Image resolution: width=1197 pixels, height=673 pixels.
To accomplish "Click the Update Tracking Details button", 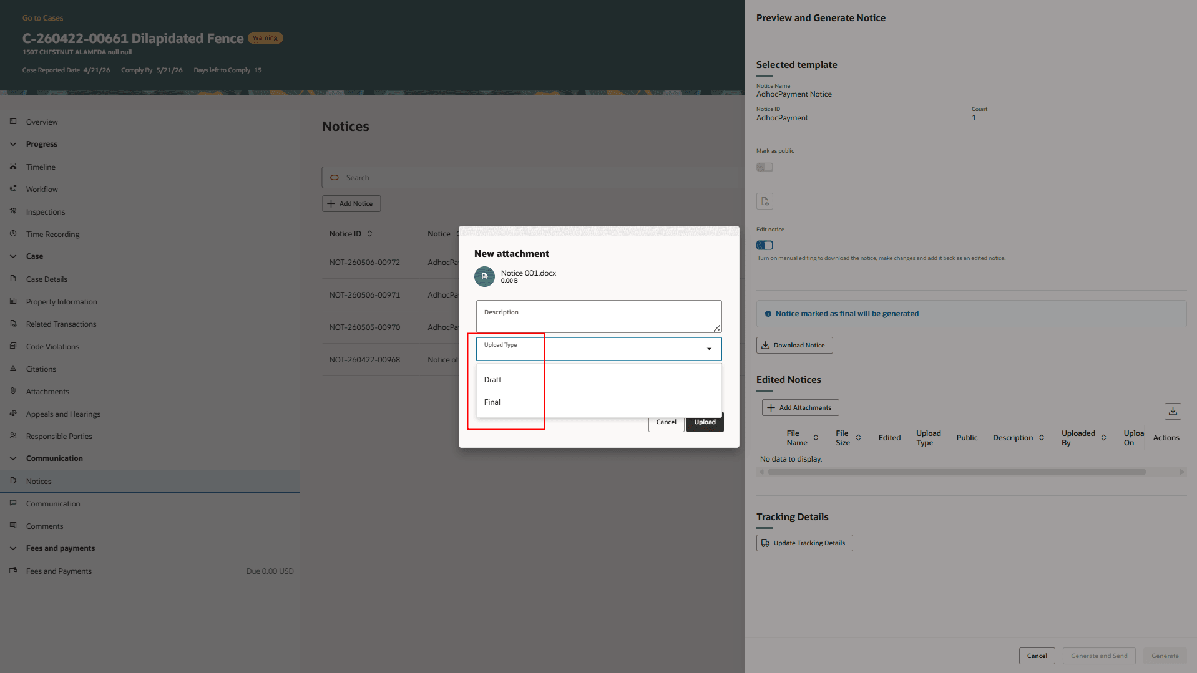I will point(804,543).
